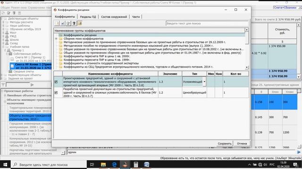302x169 pixels.
Task: Click the Тип column header
Action: tap(194, 74)
